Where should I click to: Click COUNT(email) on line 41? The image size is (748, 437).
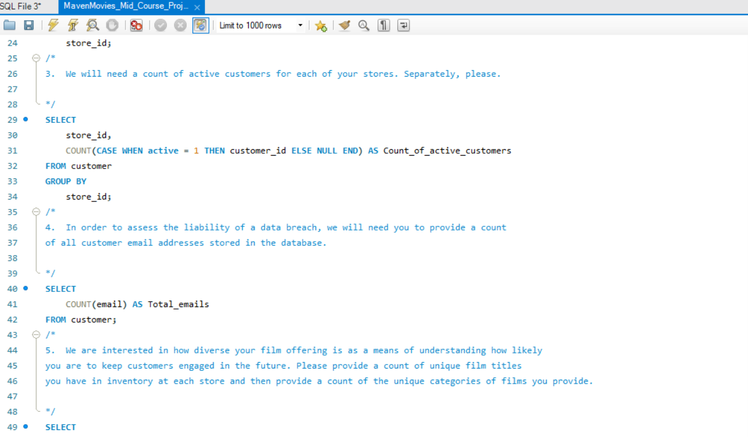click(x=97, y=304)
